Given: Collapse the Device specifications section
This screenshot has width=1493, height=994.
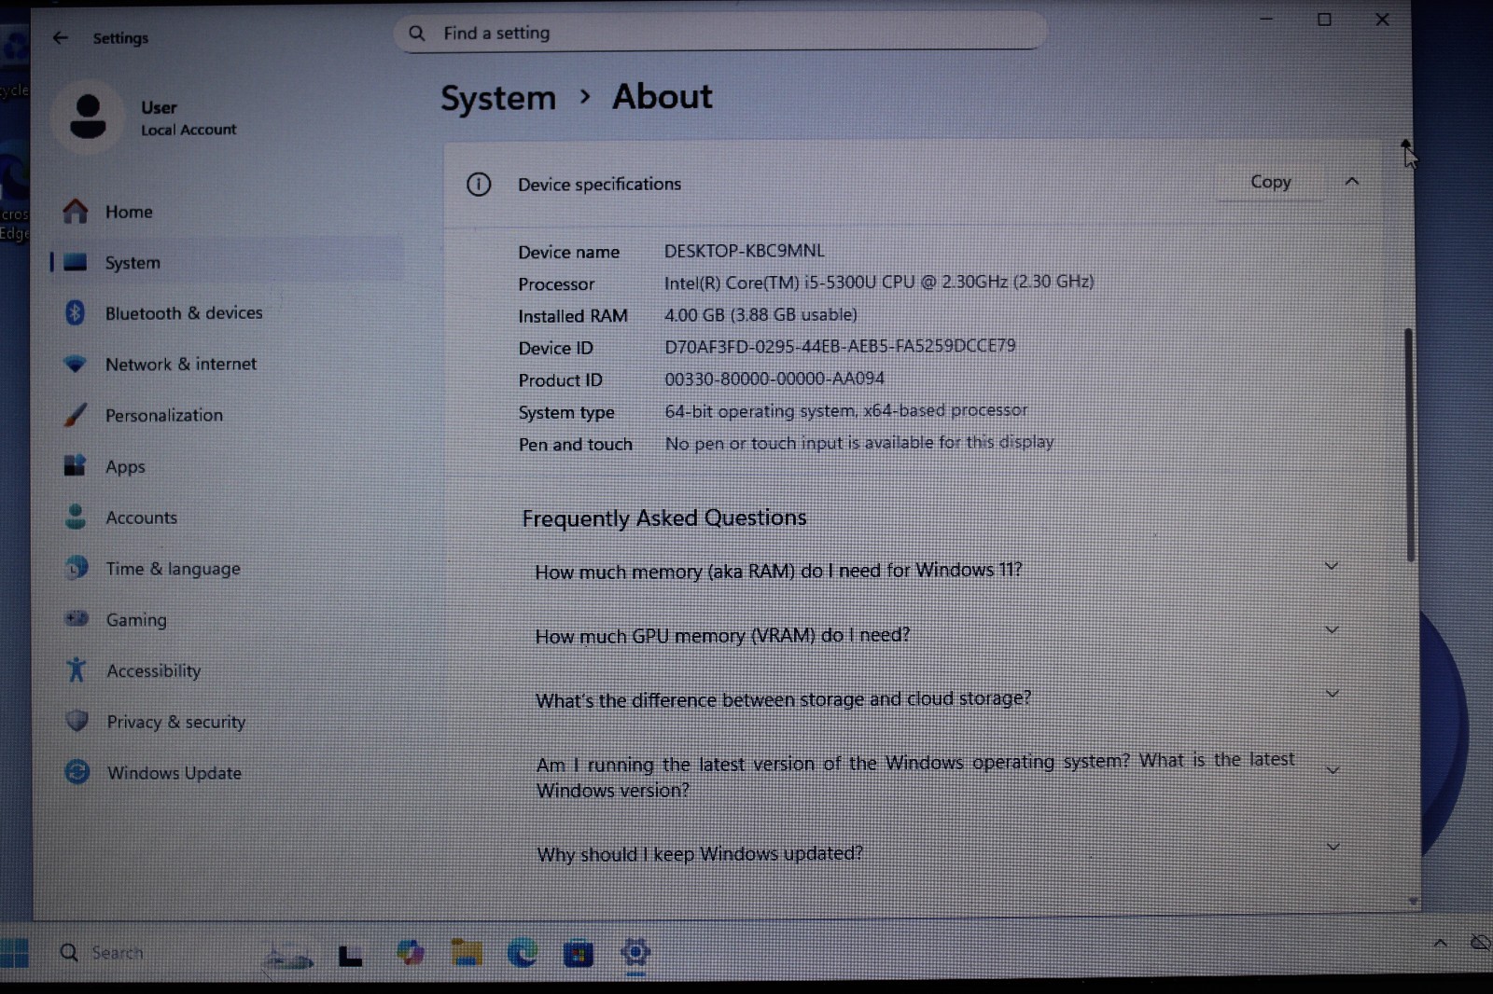Looking at the screenshot, I should (x=1351, y=182).
